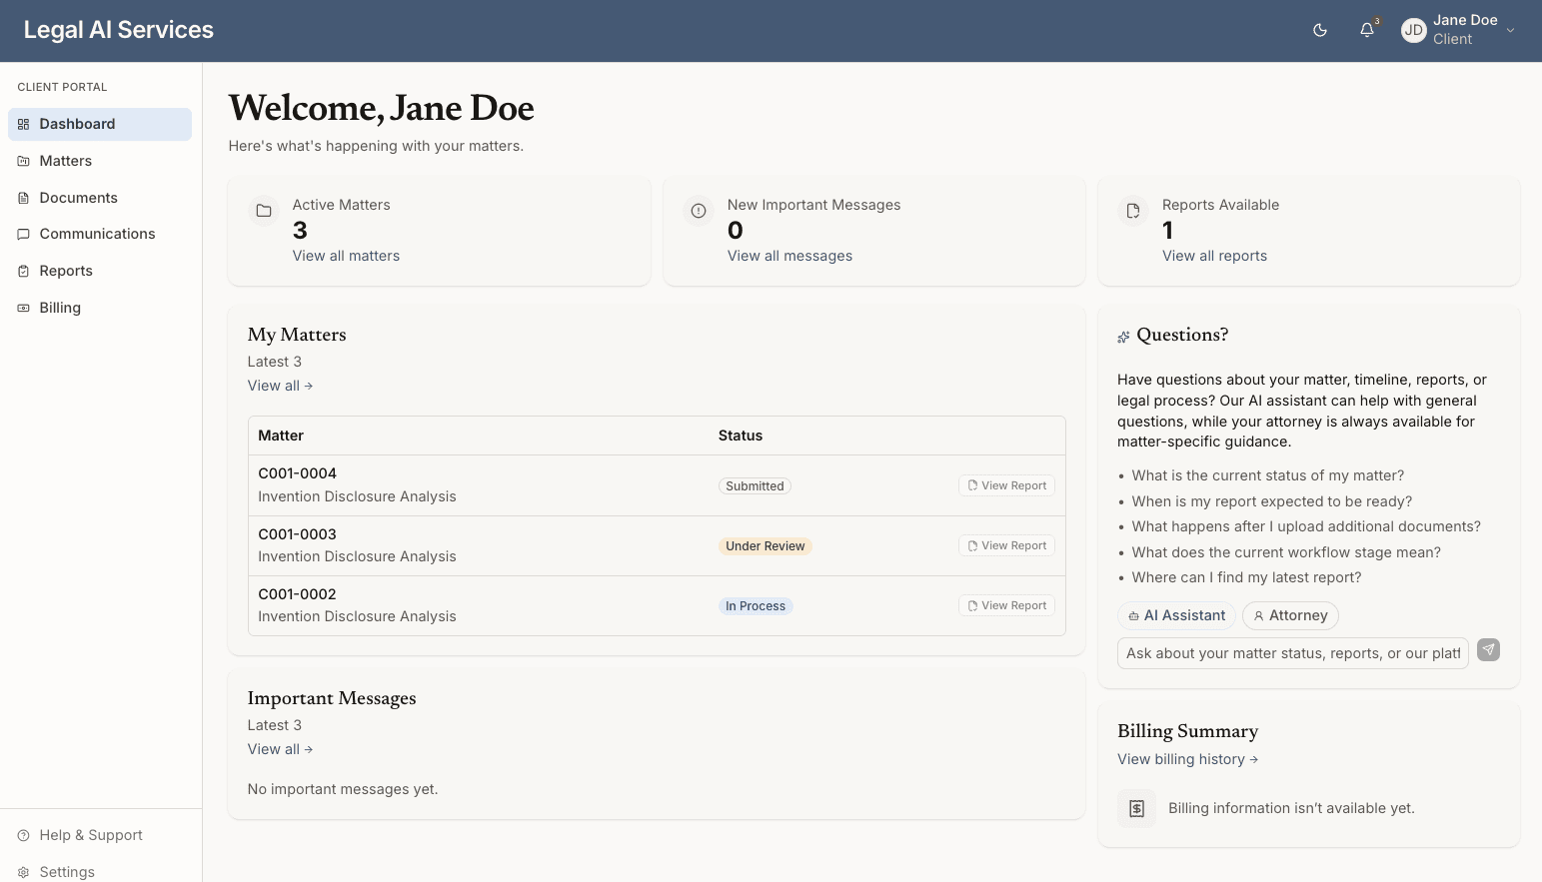Expand the Jane Doe account dropdown chevron
Screen dimensions: 1542x882
pyautogui.click(x=1510, y=30)
